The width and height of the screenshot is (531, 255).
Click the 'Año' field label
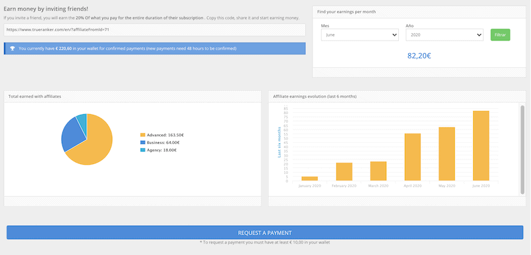(410, 26)
